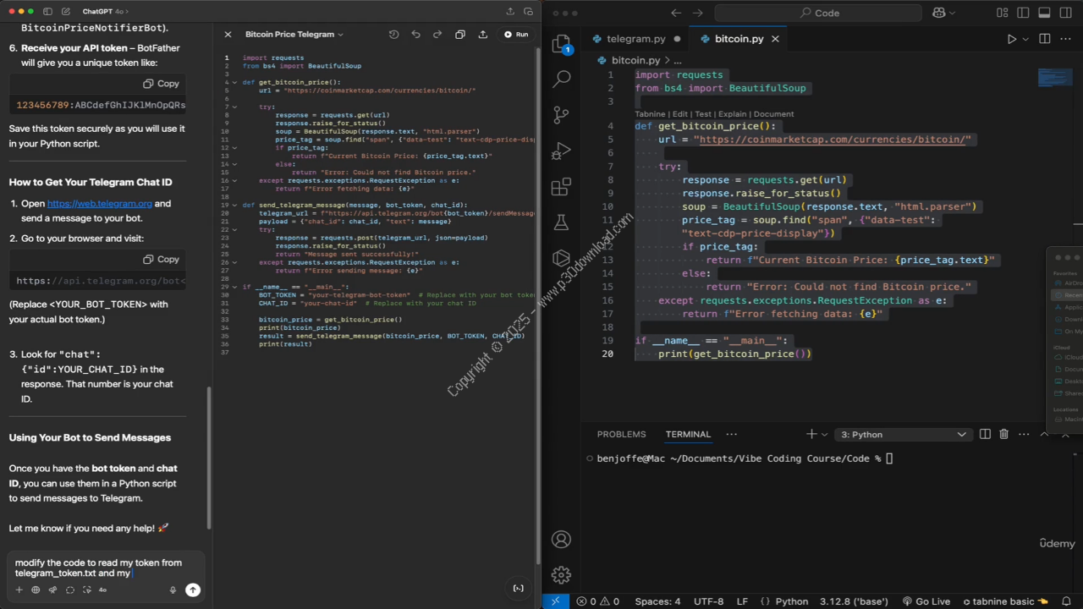Collapse send_telegram_message function in canvas
Screen dimensions: 1083x609
pos(234,206)
